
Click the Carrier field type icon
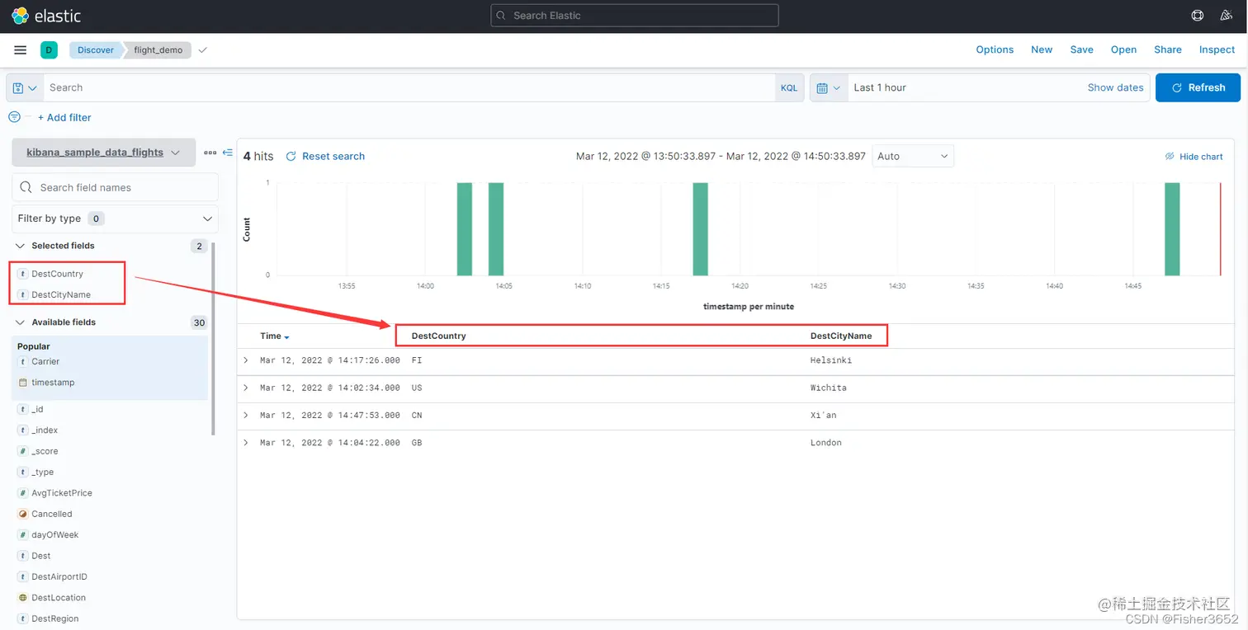coord(23,361)
